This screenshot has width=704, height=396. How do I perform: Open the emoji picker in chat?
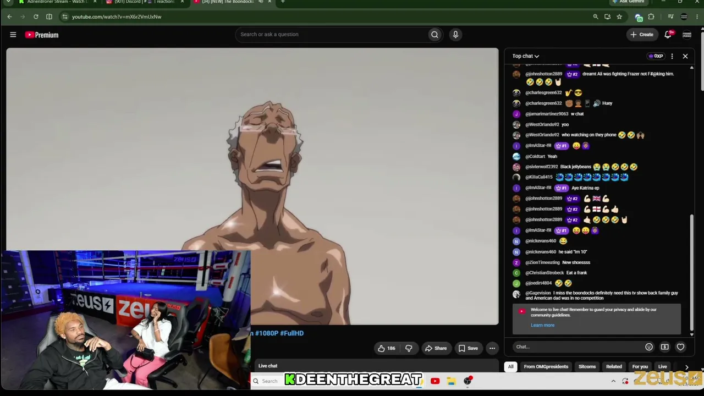(649, 347)
